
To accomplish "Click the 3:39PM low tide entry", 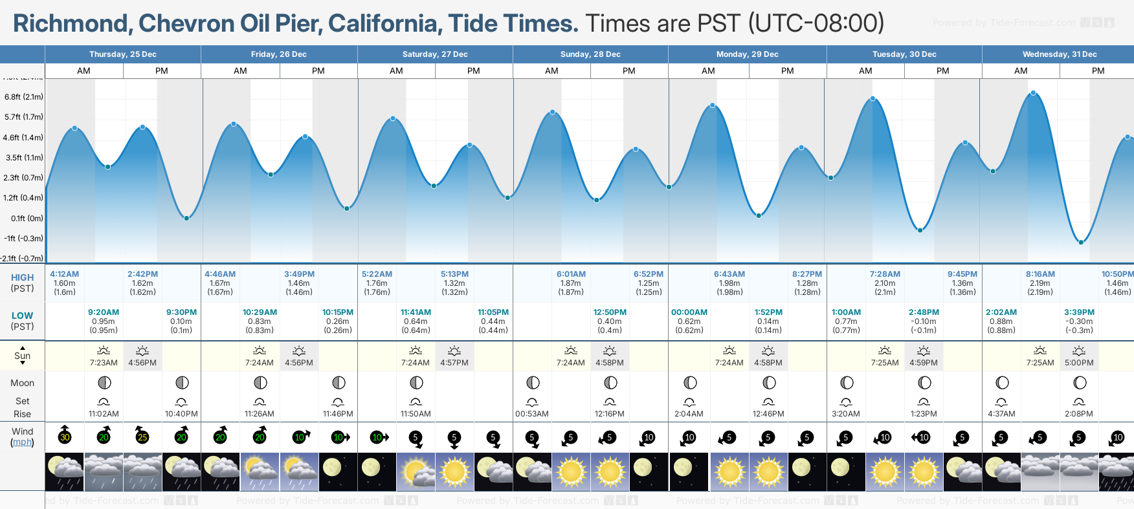I will pos(1079,321).
